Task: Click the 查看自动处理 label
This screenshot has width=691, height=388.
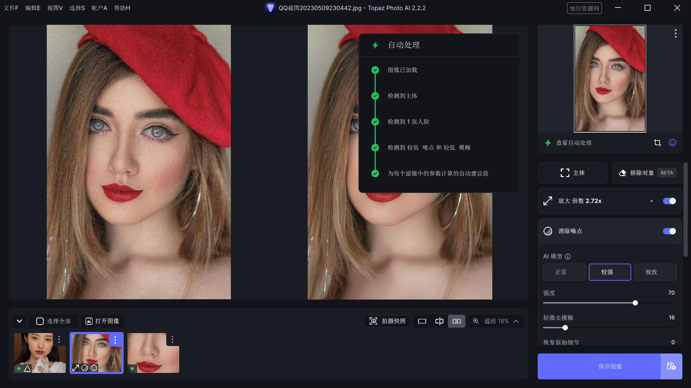Action: coord(574,143)
